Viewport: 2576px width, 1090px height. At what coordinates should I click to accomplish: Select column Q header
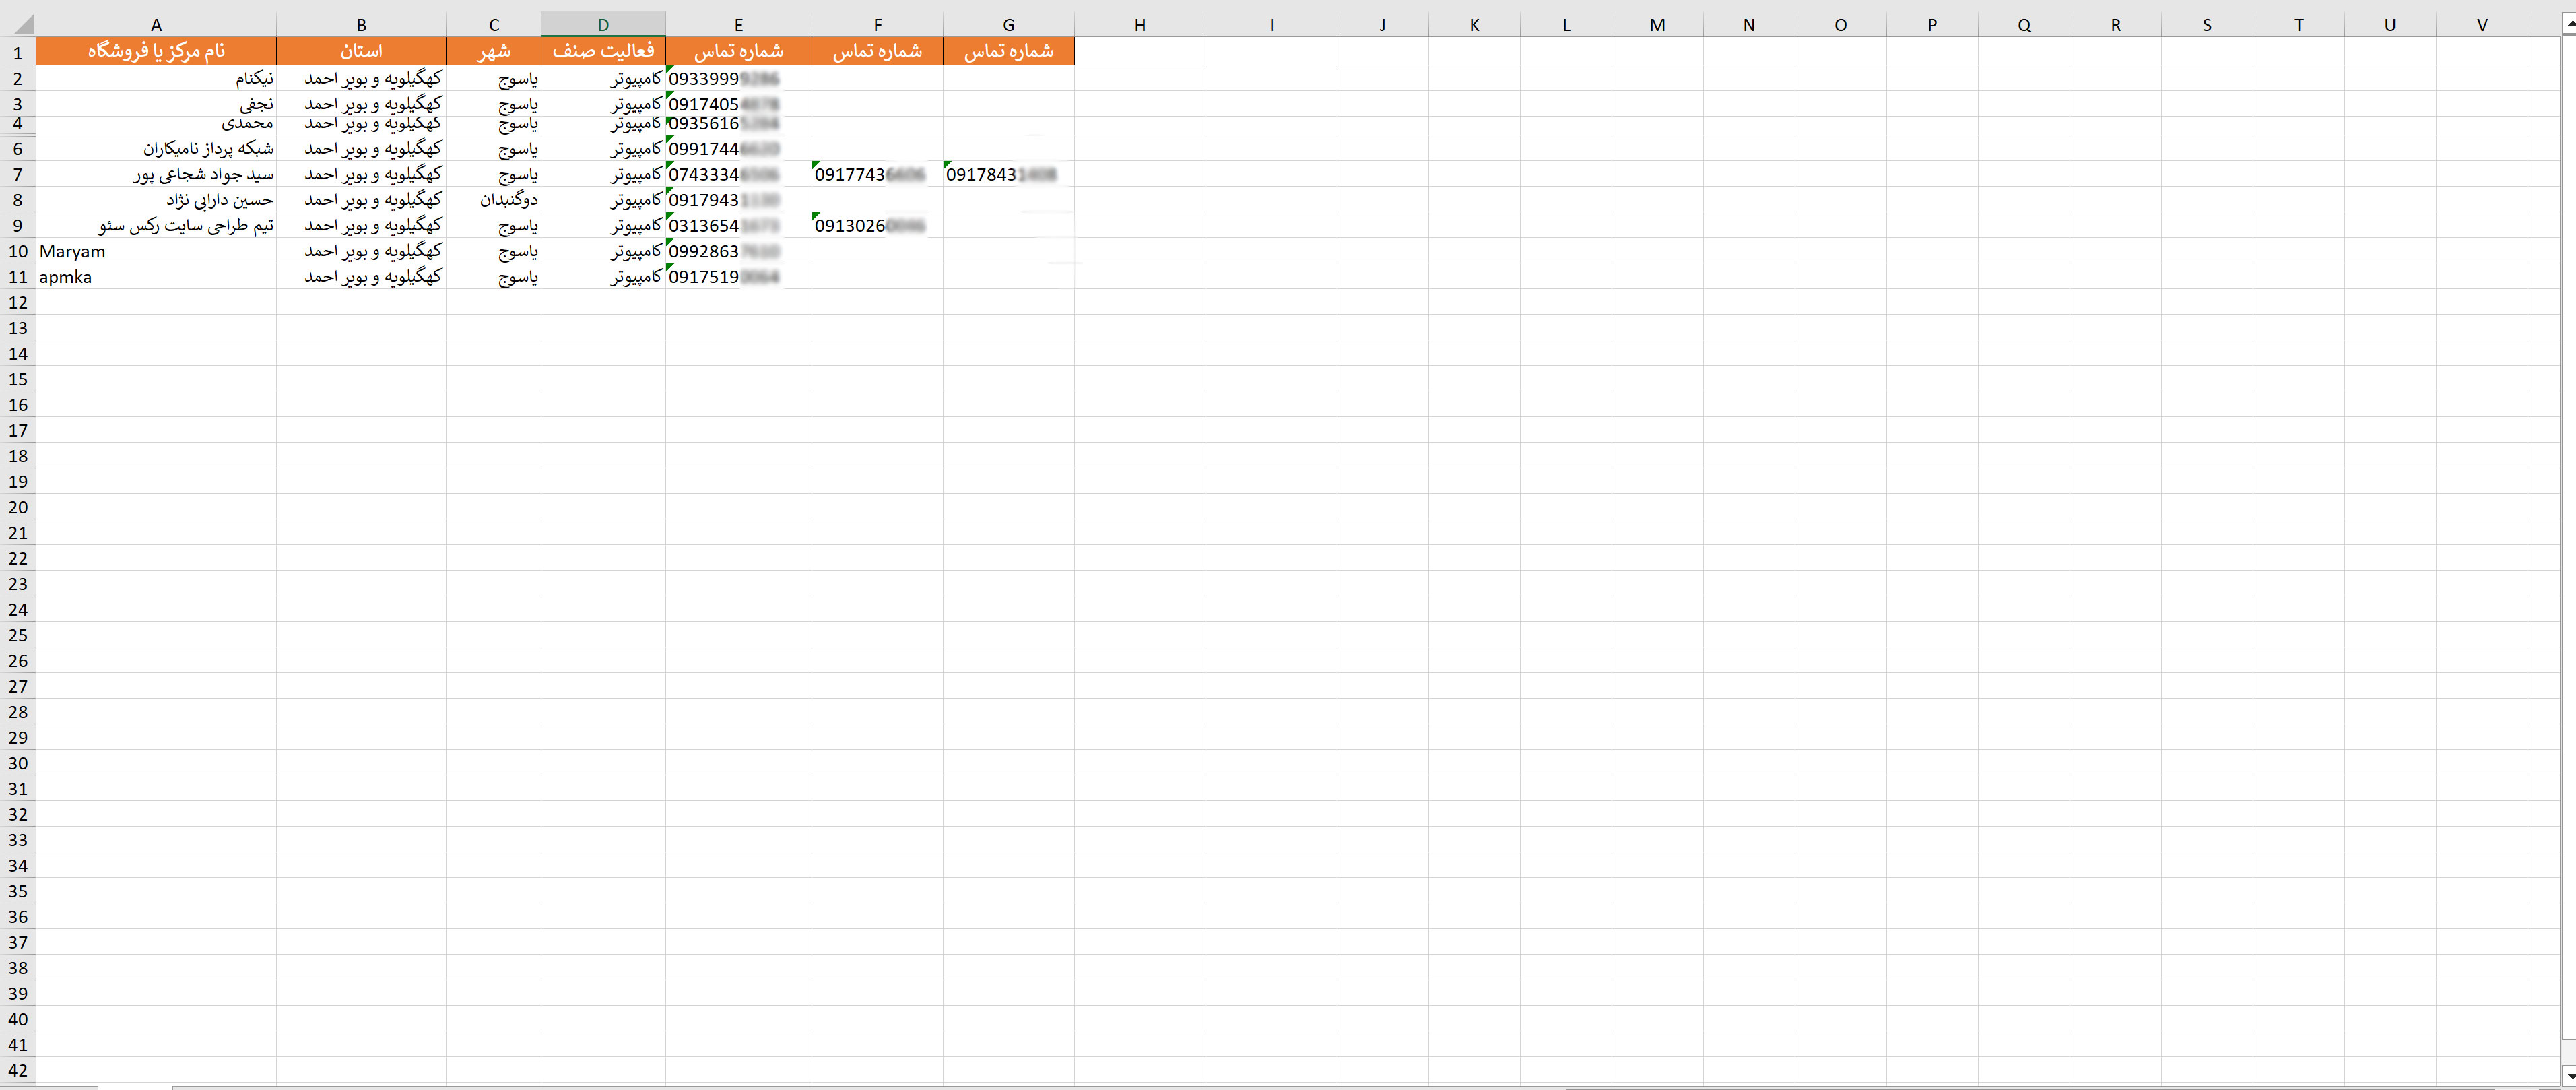click(2024, 24)
